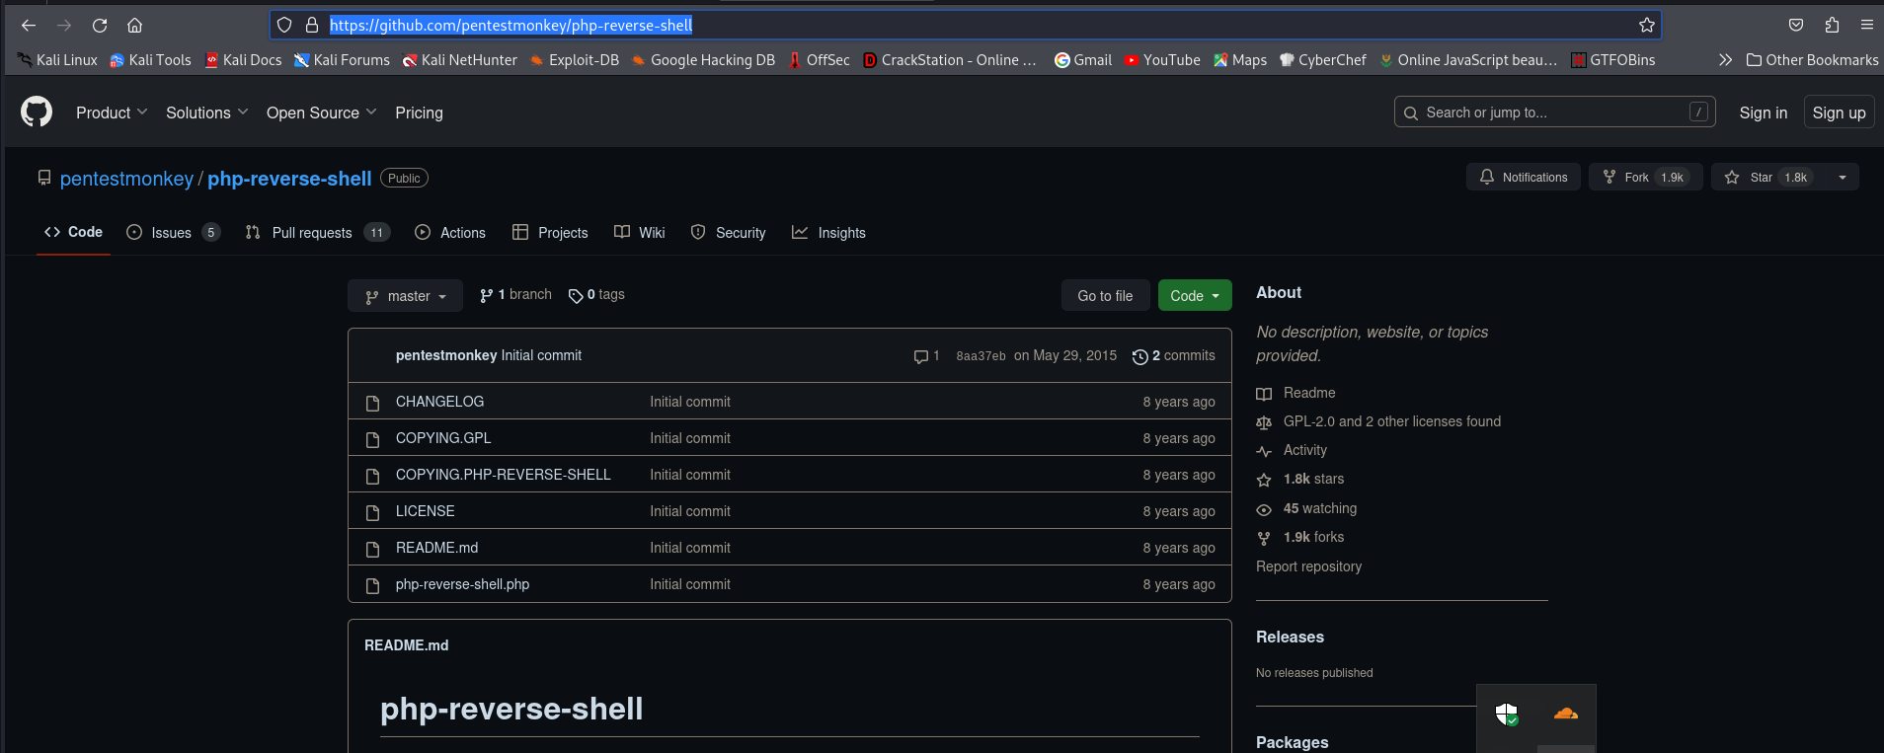This screenshot has height=753, width=1884.
Task: Open COPYING.PHP-REVERSE-SHELL file
Action: [x=503, y=475]
